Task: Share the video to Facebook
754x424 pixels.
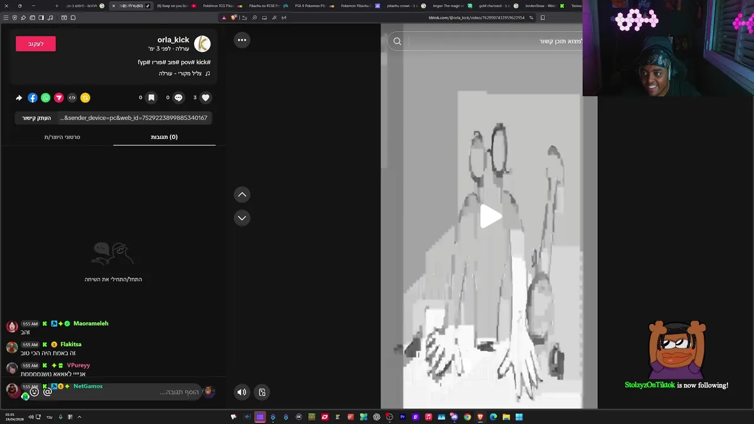Action: tap(32, 98)
